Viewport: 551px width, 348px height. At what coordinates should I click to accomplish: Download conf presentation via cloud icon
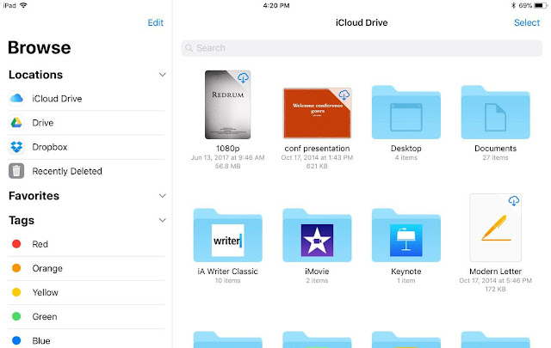[x=344, y=95]
